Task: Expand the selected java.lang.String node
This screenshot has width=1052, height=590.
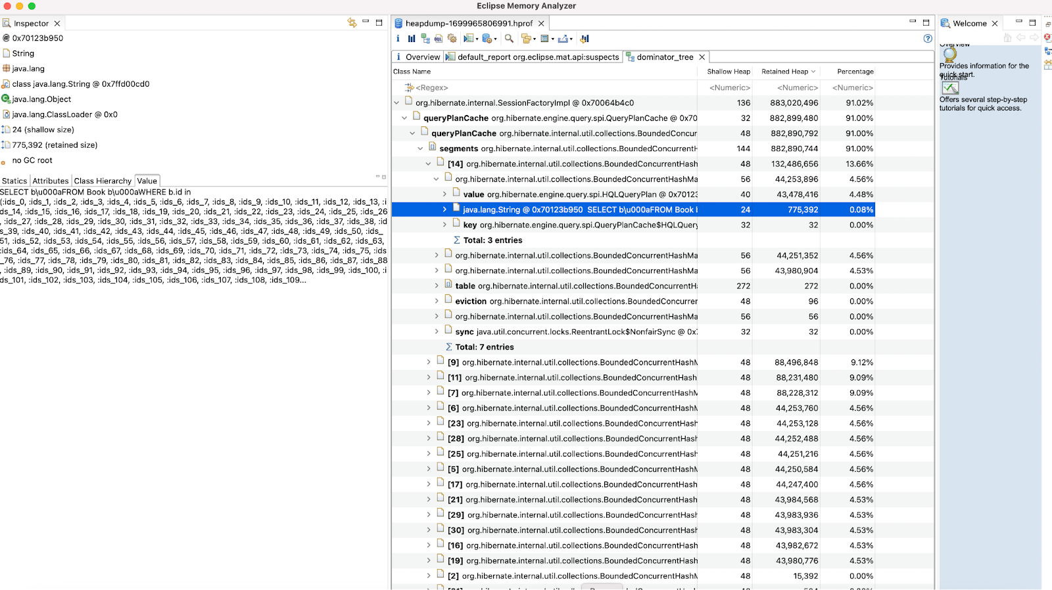Action: [444, 210]
